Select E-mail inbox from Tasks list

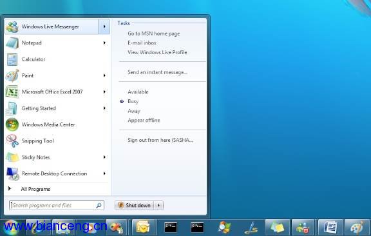pos(142,43)
